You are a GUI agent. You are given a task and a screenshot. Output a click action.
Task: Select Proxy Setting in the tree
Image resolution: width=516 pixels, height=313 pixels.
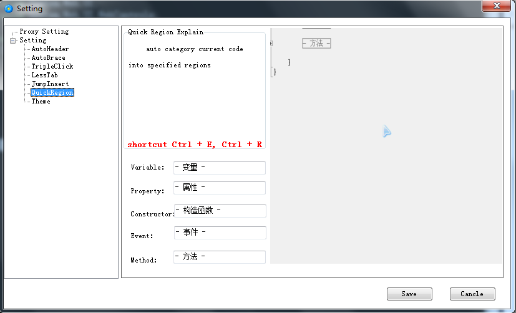(44, 32)
